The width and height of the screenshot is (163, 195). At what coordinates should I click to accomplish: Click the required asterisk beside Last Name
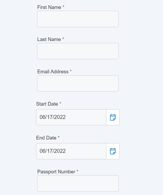click(63, 38)
